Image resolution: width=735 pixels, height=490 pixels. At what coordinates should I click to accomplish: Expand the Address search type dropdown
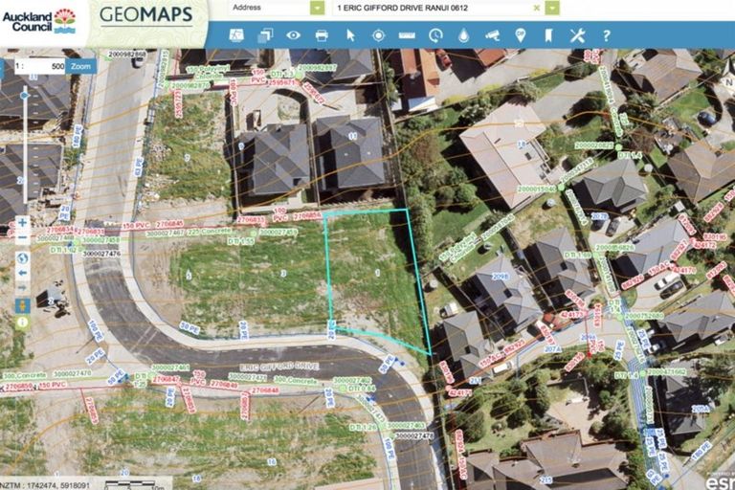(317, 8)
